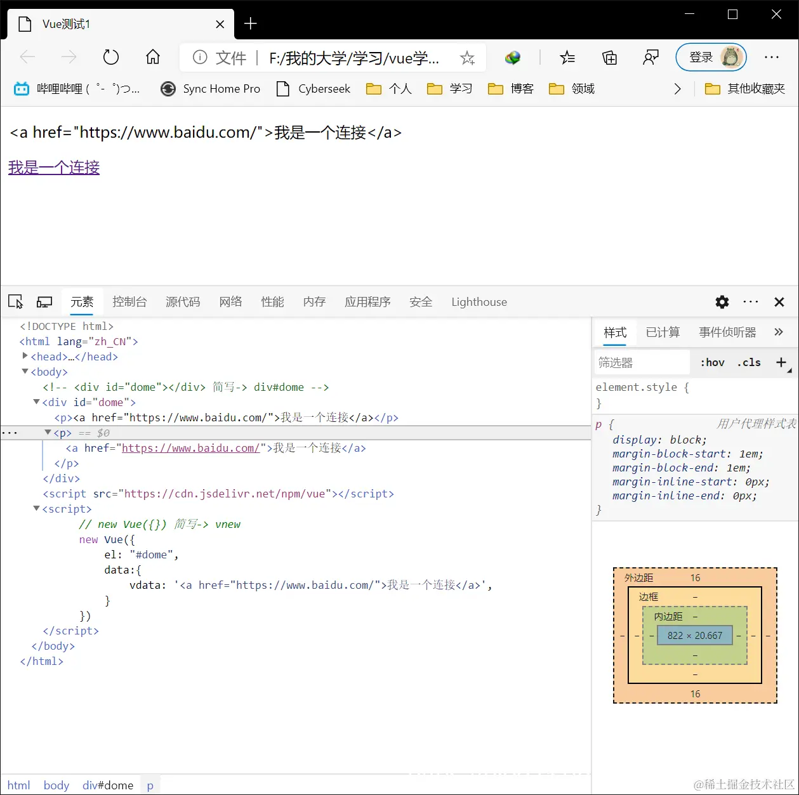Open the feedback person icon
This screenshot has height=795, width=799.
click(x=651, y=58)
